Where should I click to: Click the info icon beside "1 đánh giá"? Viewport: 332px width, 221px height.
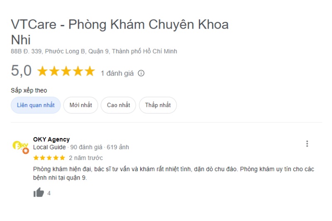141,73
